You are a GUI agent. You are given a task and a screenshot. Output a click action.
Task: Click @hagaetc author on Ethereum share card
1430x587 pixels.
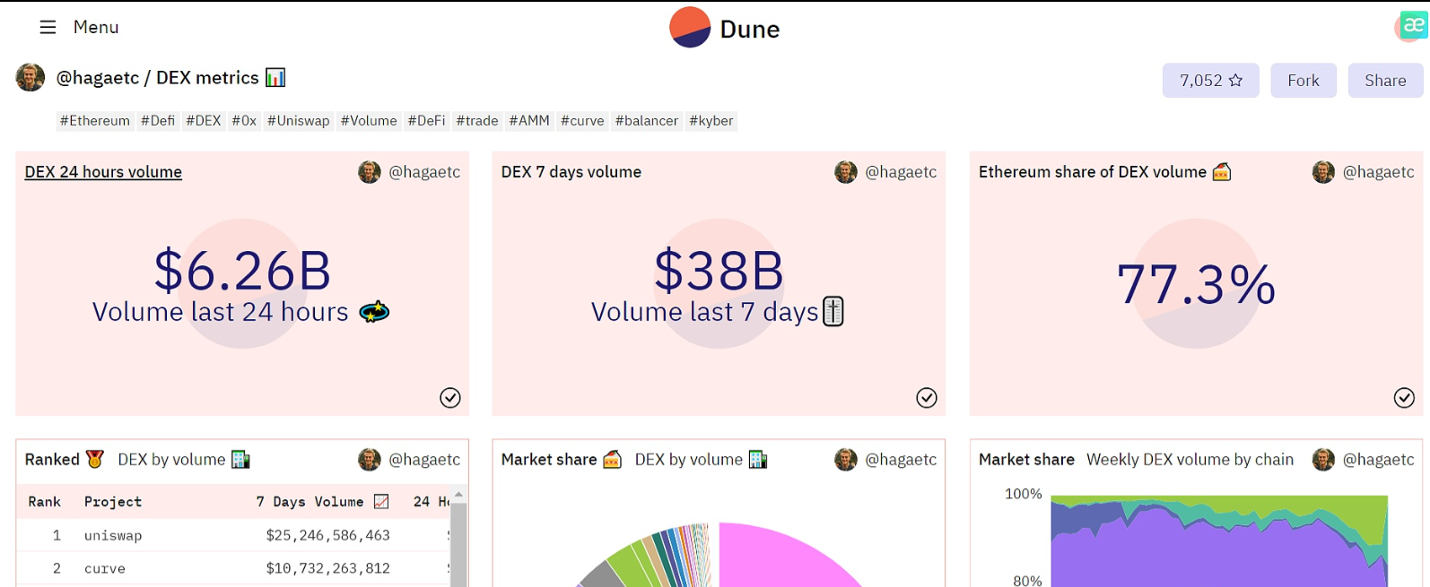[x=1377, y=172]
